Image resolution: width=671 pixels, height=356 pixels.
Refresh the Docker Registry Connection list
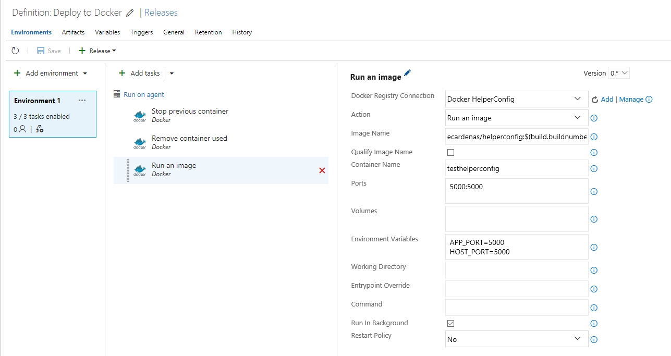coord(595,99)
